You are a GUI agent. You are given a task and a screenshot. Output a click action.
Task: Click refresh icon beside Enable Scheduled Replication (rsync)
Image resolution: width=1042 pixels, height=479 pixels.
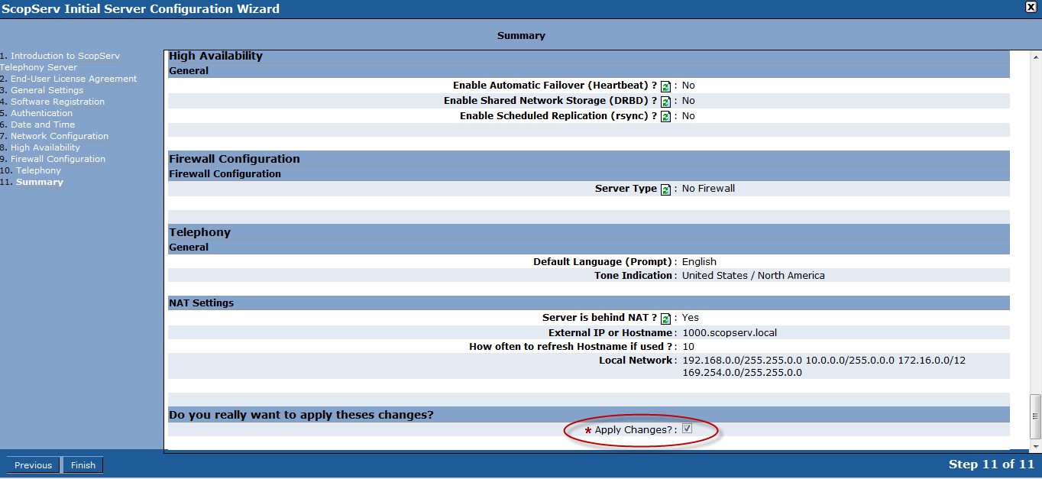point(665,117)
